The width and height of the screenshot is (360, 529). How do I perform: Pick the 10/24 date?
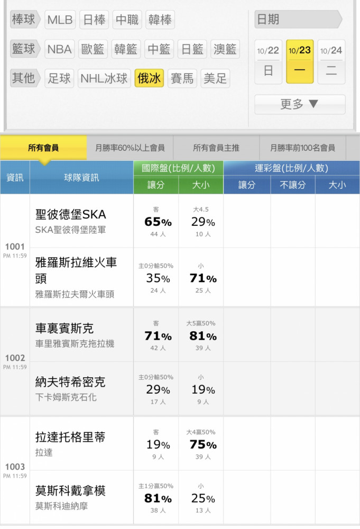331,62
